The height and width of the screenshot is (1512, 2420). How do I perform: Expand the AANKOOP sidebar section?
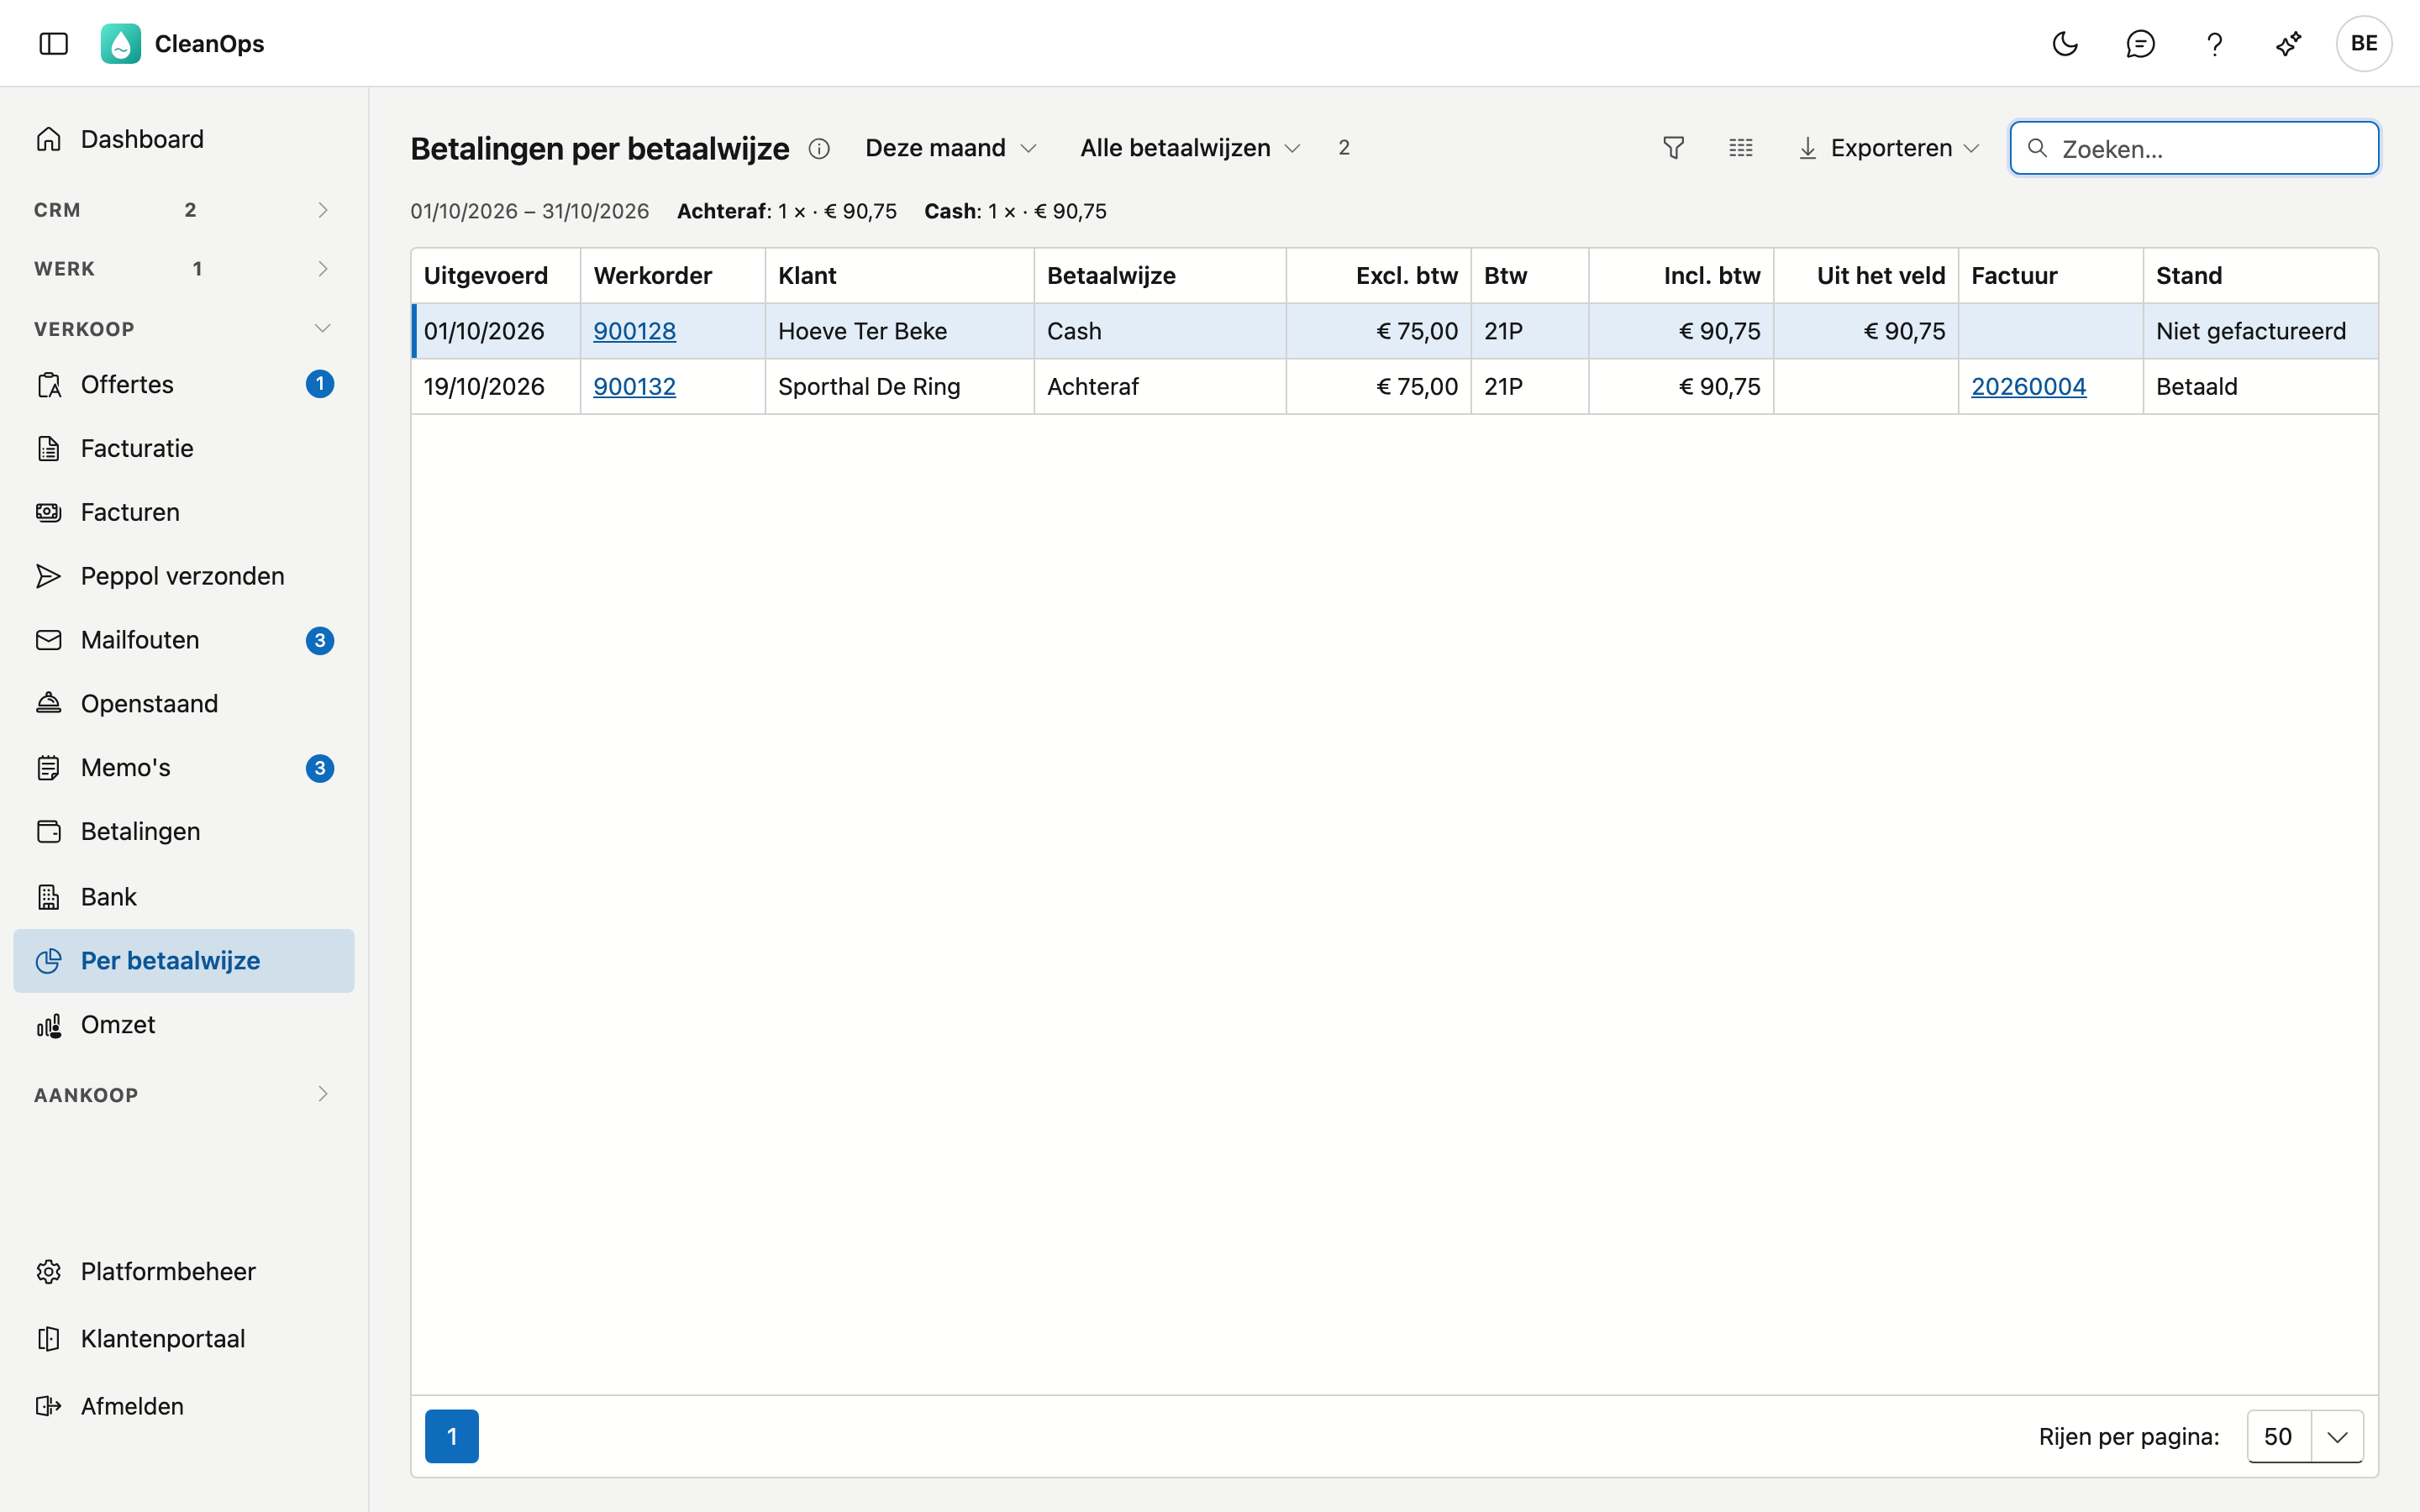click(x=183, y=1094)
